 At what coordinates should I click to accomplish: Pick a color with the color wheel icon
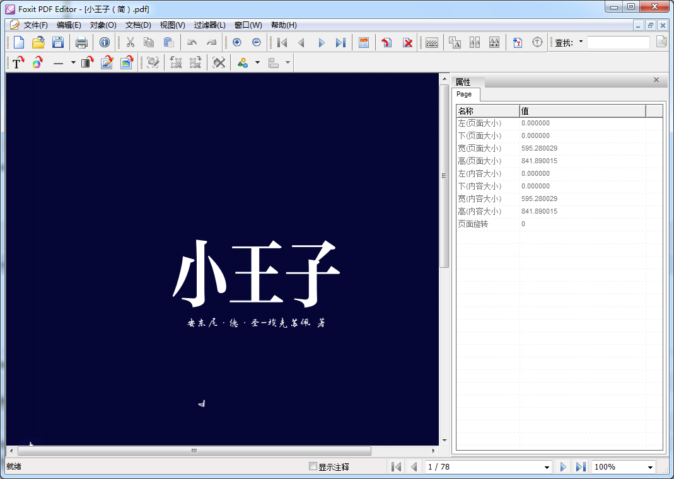coord(38,63)
